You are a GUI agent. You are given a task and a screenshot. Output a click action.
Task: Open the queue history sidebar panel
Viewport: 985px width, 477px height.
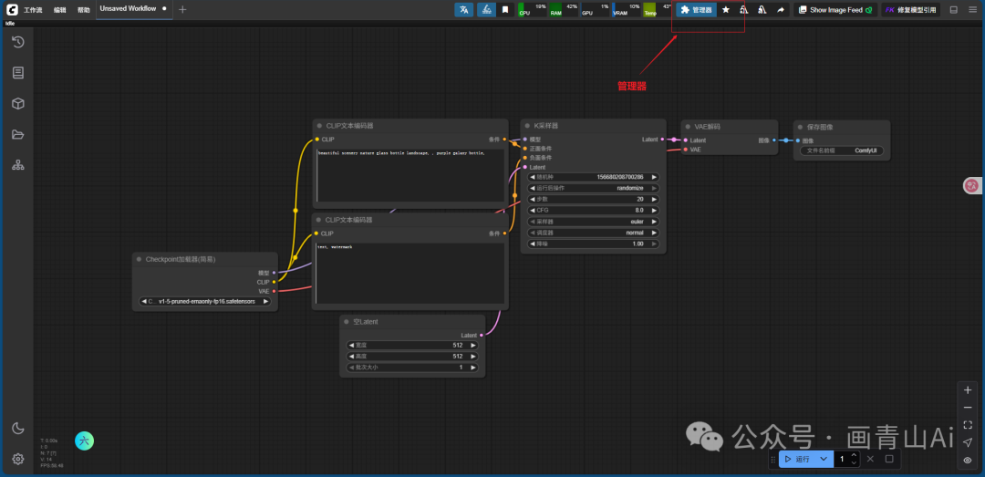pyautogui.click(x=17, y=42)
